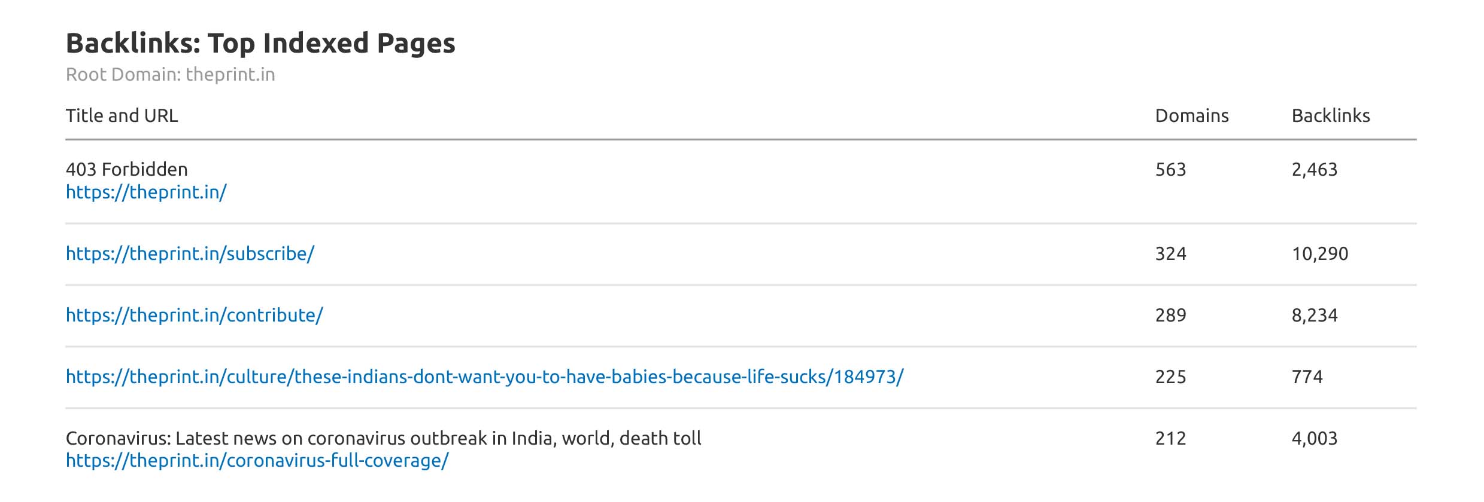Select the 4,003 backlinks figure
This screenshot has height=502, width=1484.
(1314, 439)
